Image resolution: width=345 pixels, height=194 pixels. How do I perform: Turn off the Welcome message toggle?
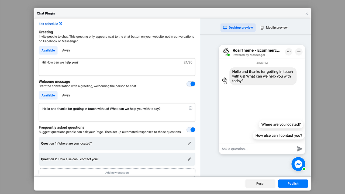(x=191, y=84)
